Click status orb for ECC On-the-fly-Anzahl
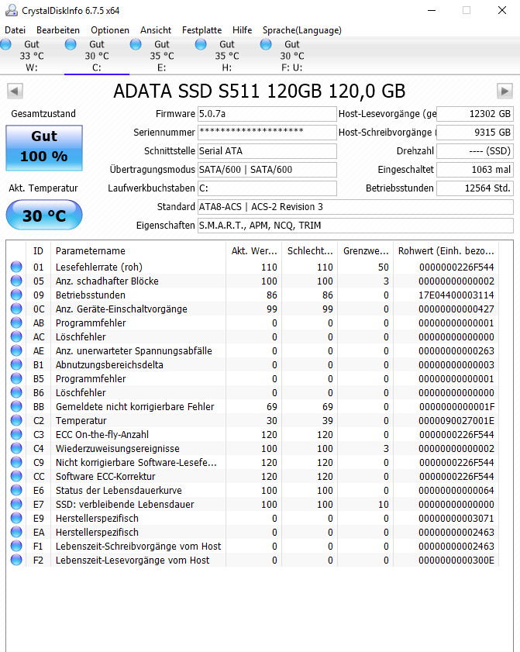Image resolution: width=520 pixels, height=652 pixels. [x=16, y=434]
